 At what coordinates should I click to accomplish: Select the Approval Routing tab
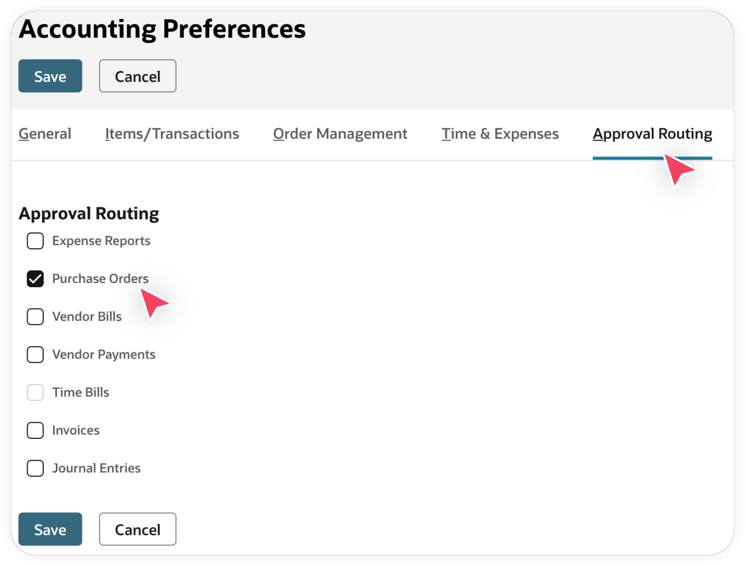[652, 133]
